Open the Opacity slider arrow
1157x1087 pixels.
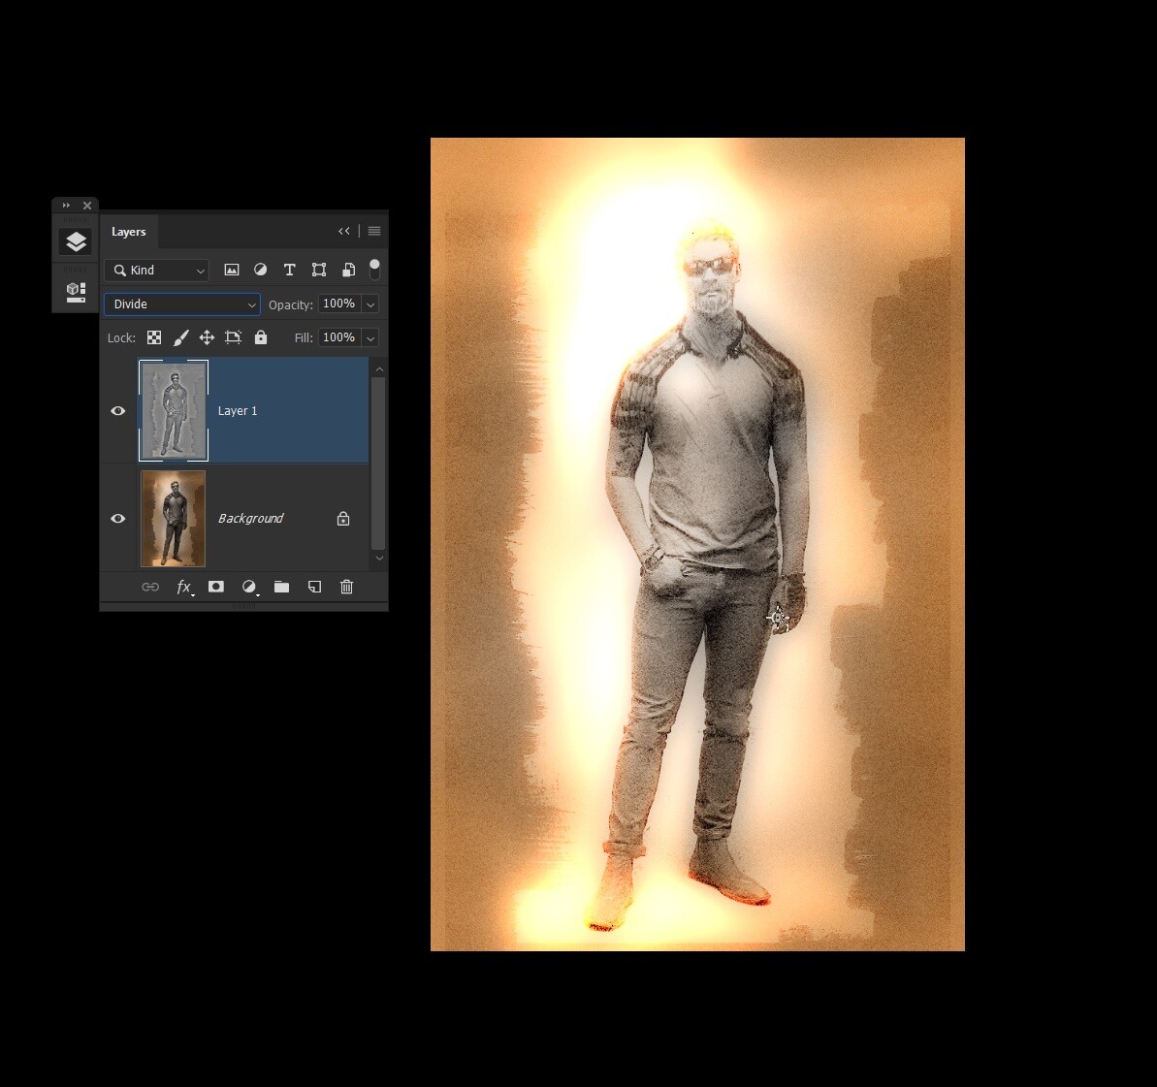[x=370, y=304]
